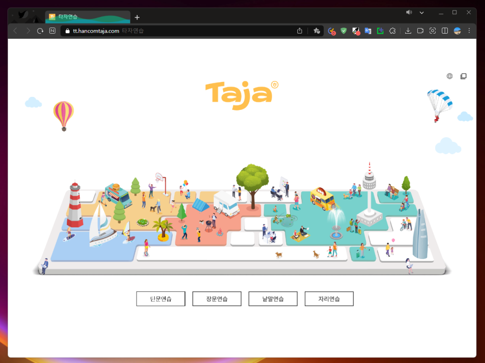Click the bird icon left of the tab
The height and width of the screenshot is (363, 485).
[x=23, y=15]
